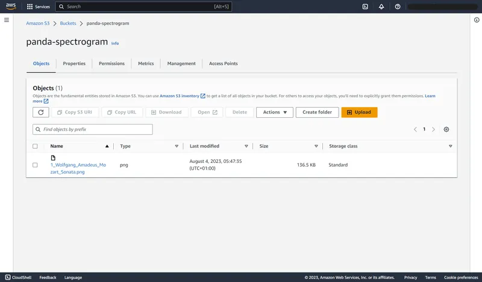This screenshot has width=482, height=282.
Task: Open the AWS home logo
Action: (11, 7)
